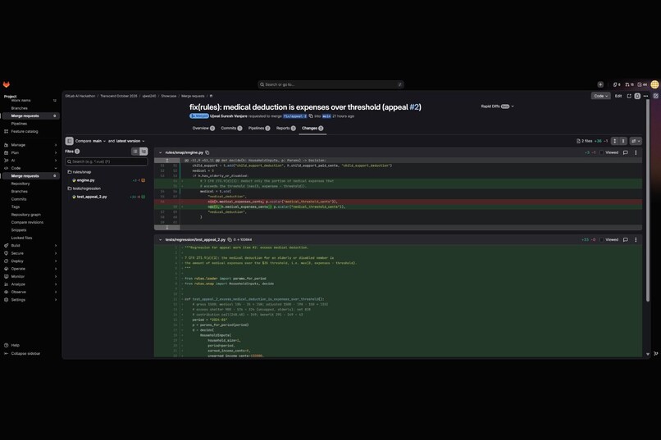
Task: Open GitLab AI Hackathon breadcrumb link
Action: (80, 96)
